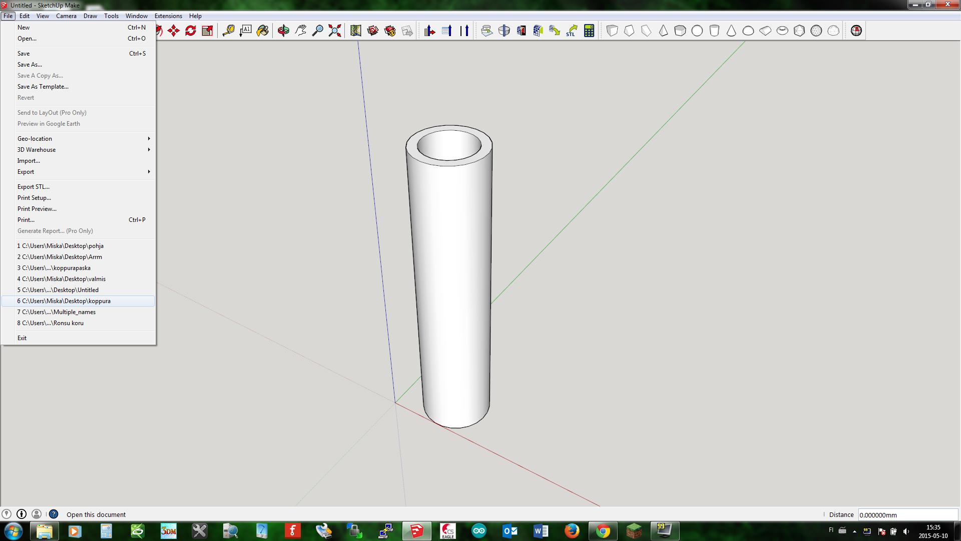Select the Zoom magnifier tool
The width and height of the screenshot is (961, 541).
(x=317, y=31)
